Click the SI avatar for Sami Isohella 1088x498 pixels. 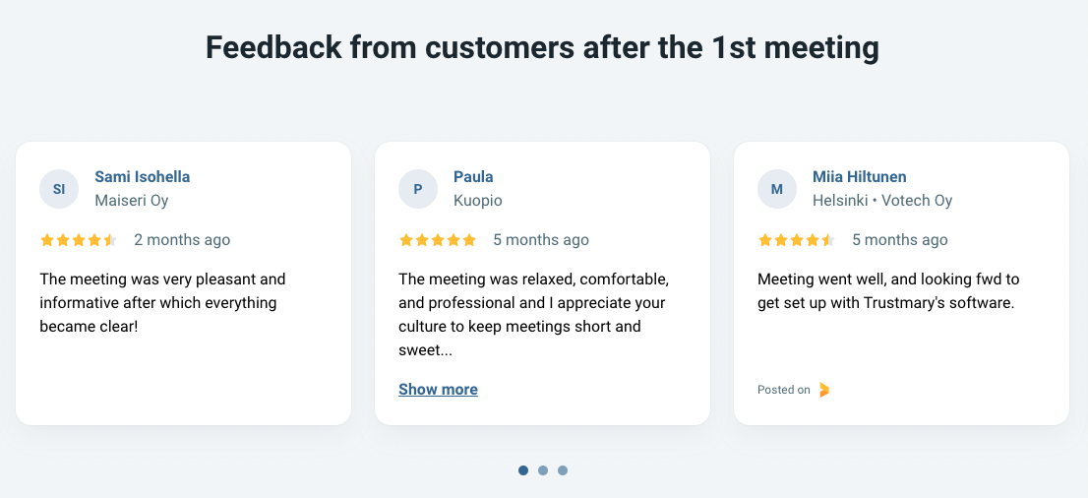[59, 189]
